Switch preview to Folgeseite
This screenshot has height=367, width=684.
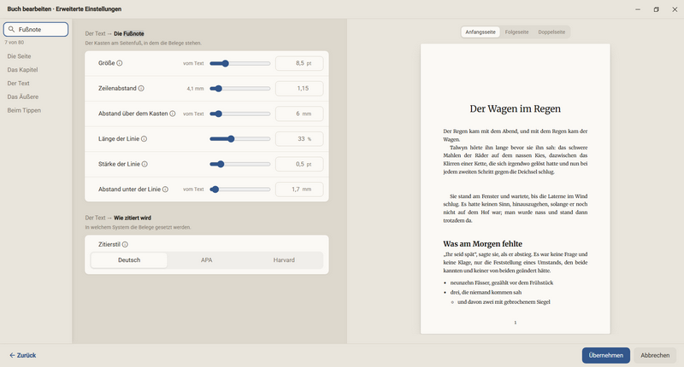(x=516, y=32)
